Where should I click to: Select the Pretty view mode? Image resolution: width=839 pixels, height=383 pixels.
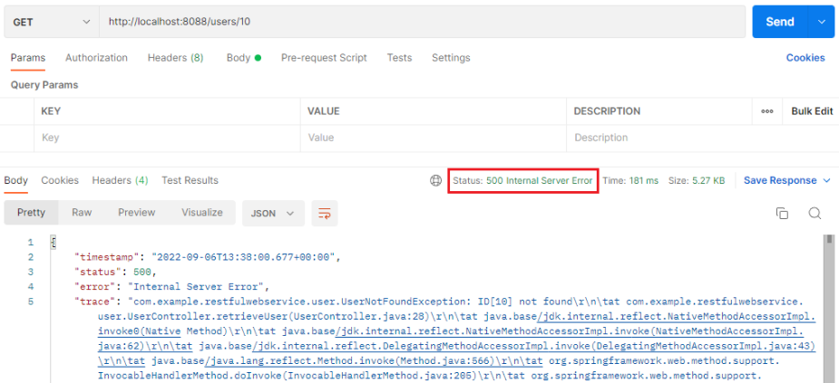coord(31,213)
